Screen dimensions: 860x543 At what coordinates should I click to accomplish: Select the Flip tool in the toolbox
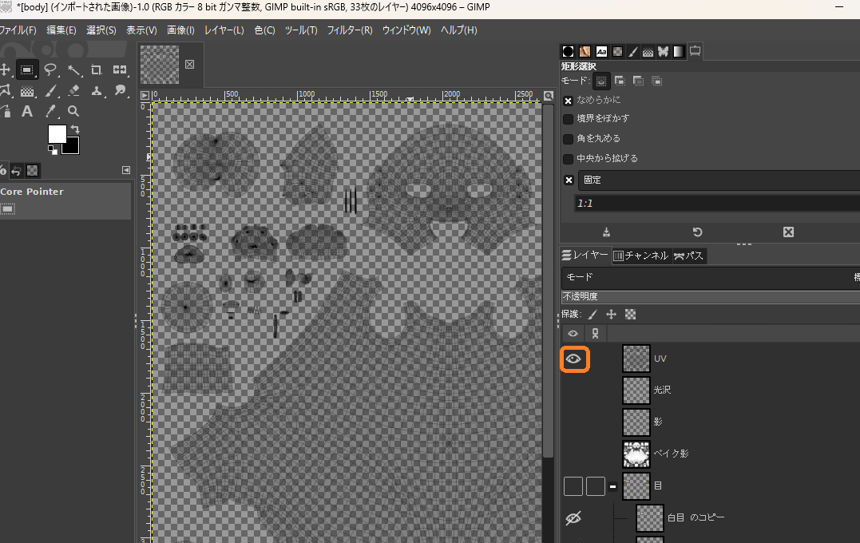120,69
